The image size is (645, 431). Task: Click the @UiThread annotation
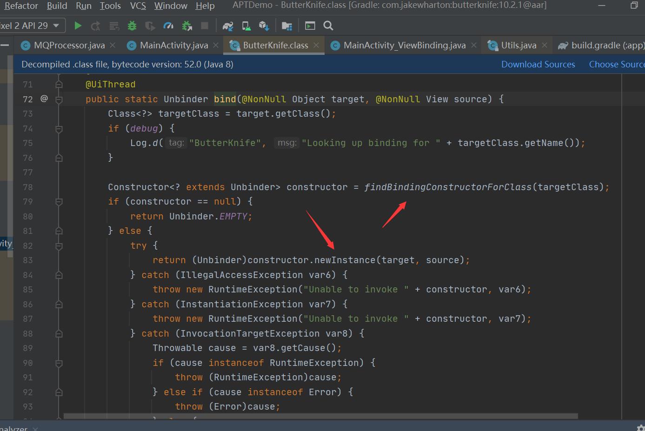pos(110,84)
